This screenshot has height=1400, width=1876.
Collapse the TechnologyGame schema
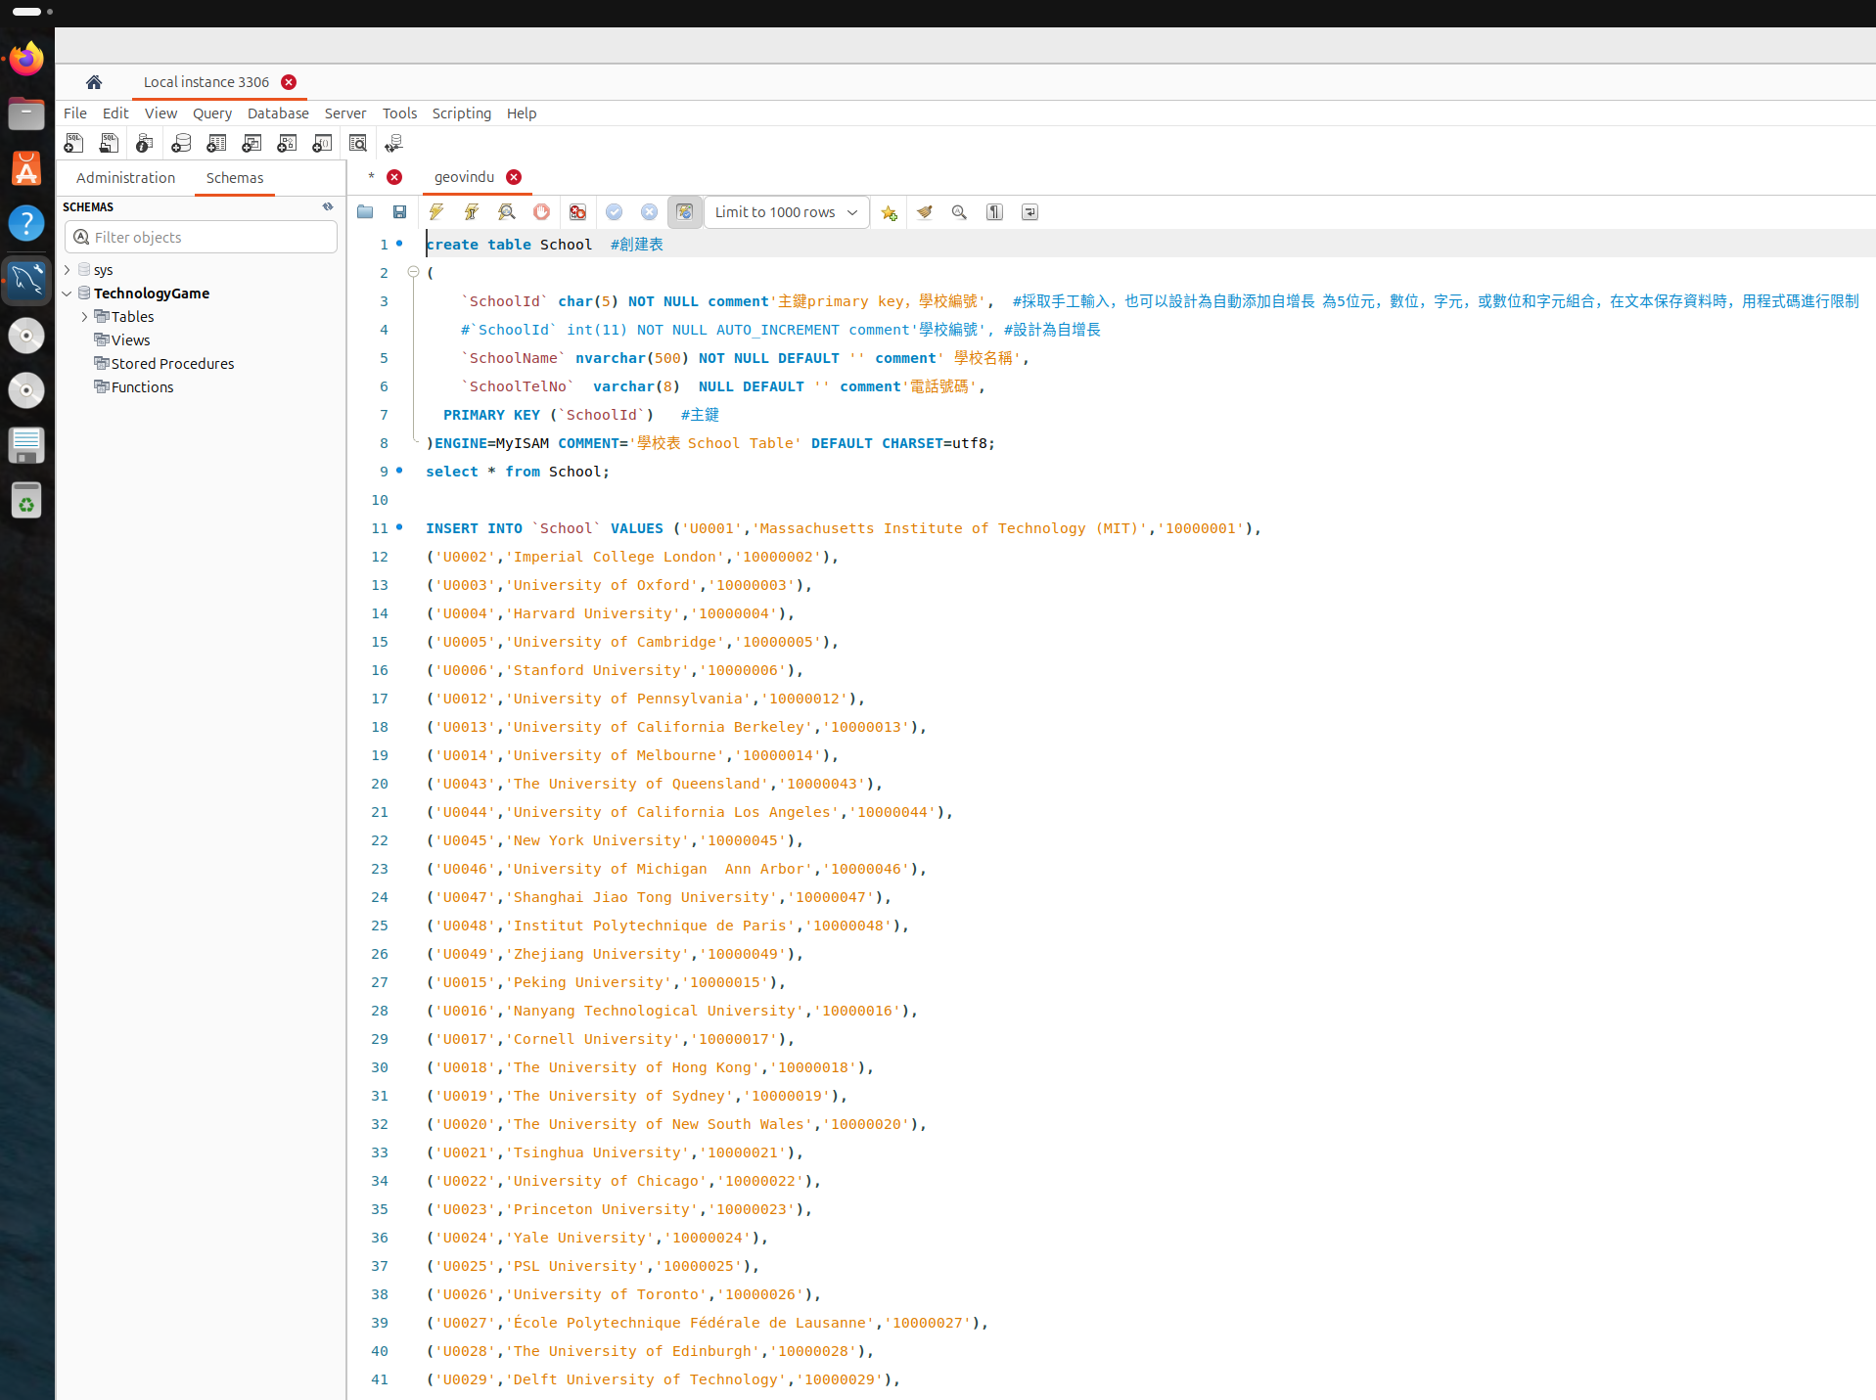(x=68, y=294)
